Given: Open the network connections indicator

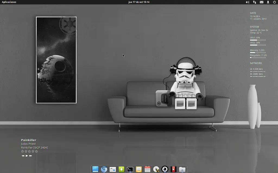Looking at the screenshot, I should [x=254, y=2].
